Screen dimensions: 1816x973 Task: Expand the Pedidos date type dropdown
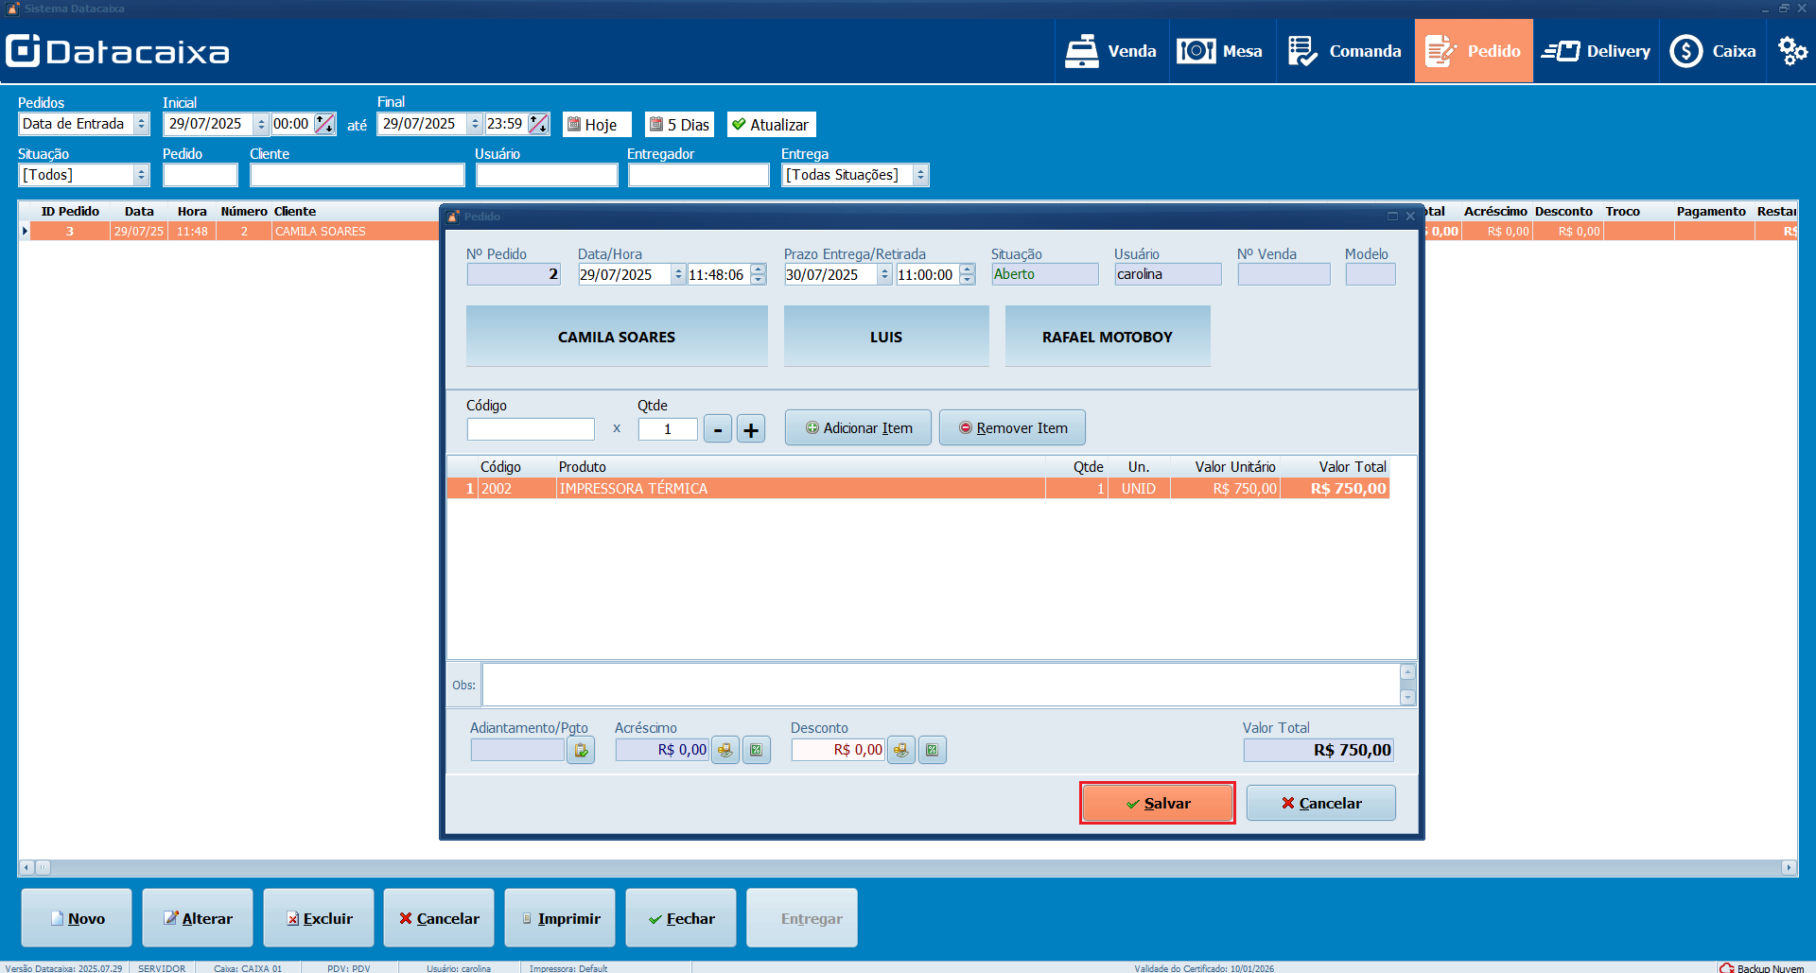tap(141, 124)
